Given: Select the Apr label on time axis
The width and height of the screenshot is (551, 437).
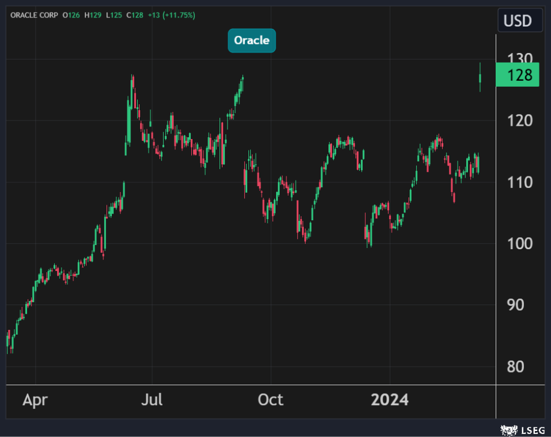Looking at the screenshot, I should click(35, 400).
